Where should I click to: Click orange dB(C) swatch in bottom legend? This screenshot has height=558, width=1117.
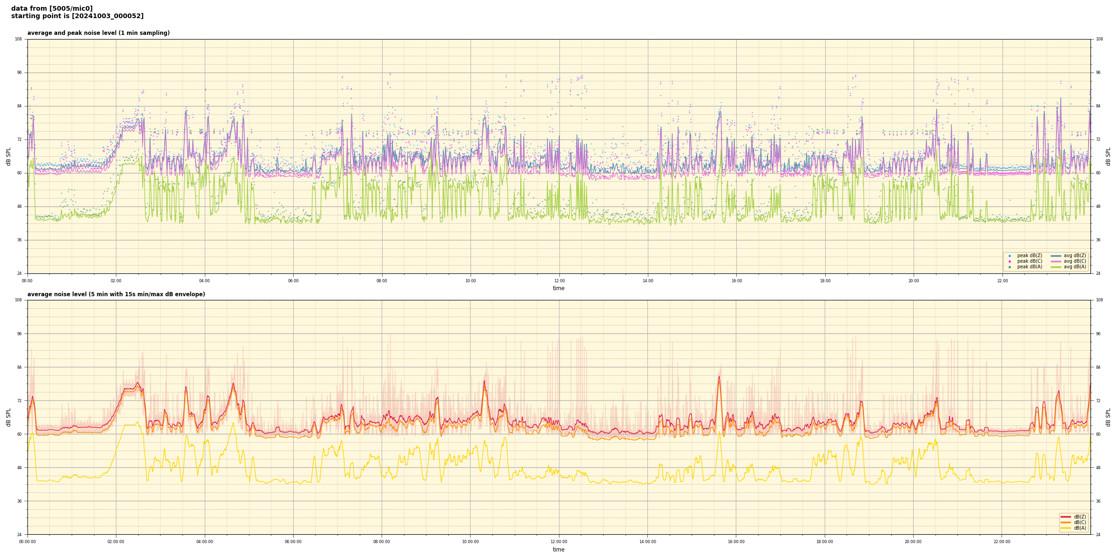coord(1065,522)
